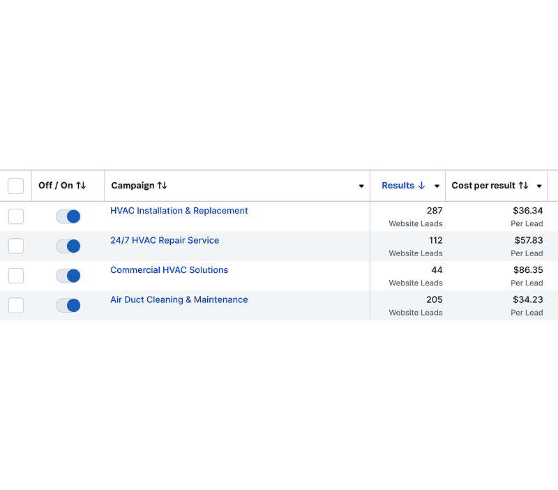Click the $57.83 cost value
Screen dimensions: 558x490
point(529,240)
